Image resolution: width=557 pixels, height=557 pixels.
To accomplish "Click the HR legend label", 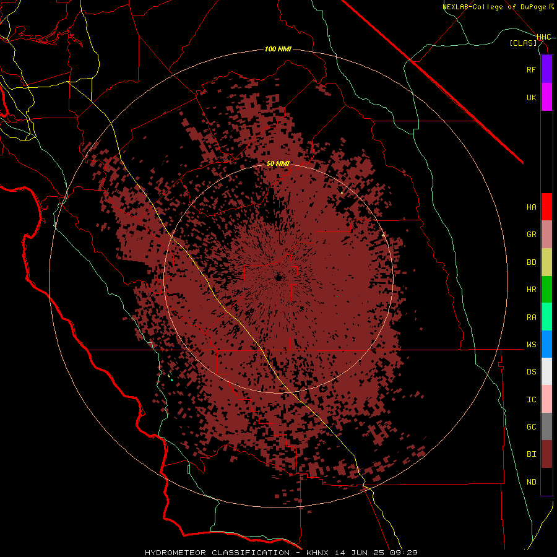I will pyautogui.click(x=531, y=290).
